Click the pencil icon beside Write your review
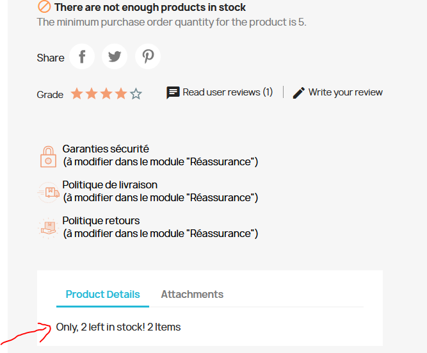Image resolution: width=427 pixels, height=353 pixels. tap(299, 93)
